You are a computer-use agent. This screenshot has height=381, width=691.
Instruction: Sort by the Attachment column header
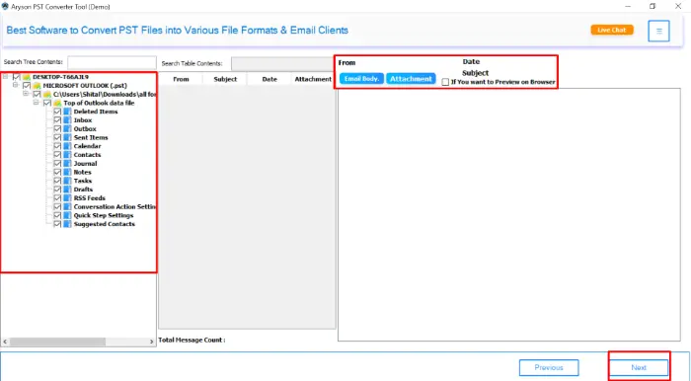[x=313, y=79]
